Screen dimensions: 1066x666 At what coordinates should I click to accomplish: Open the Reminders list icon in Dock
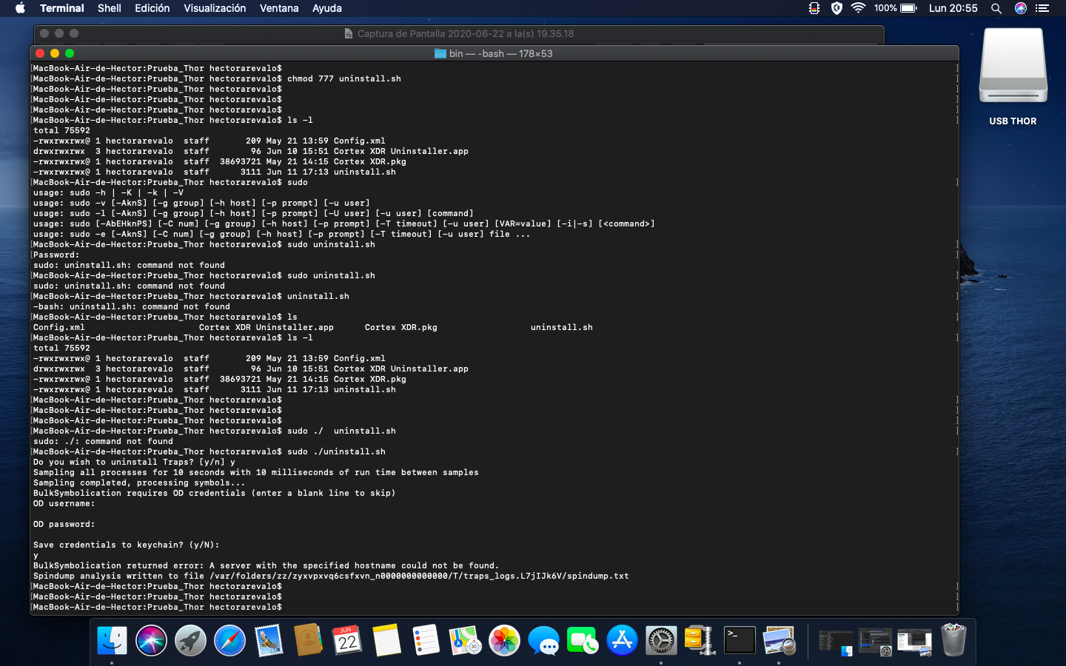tap(426, 641)
